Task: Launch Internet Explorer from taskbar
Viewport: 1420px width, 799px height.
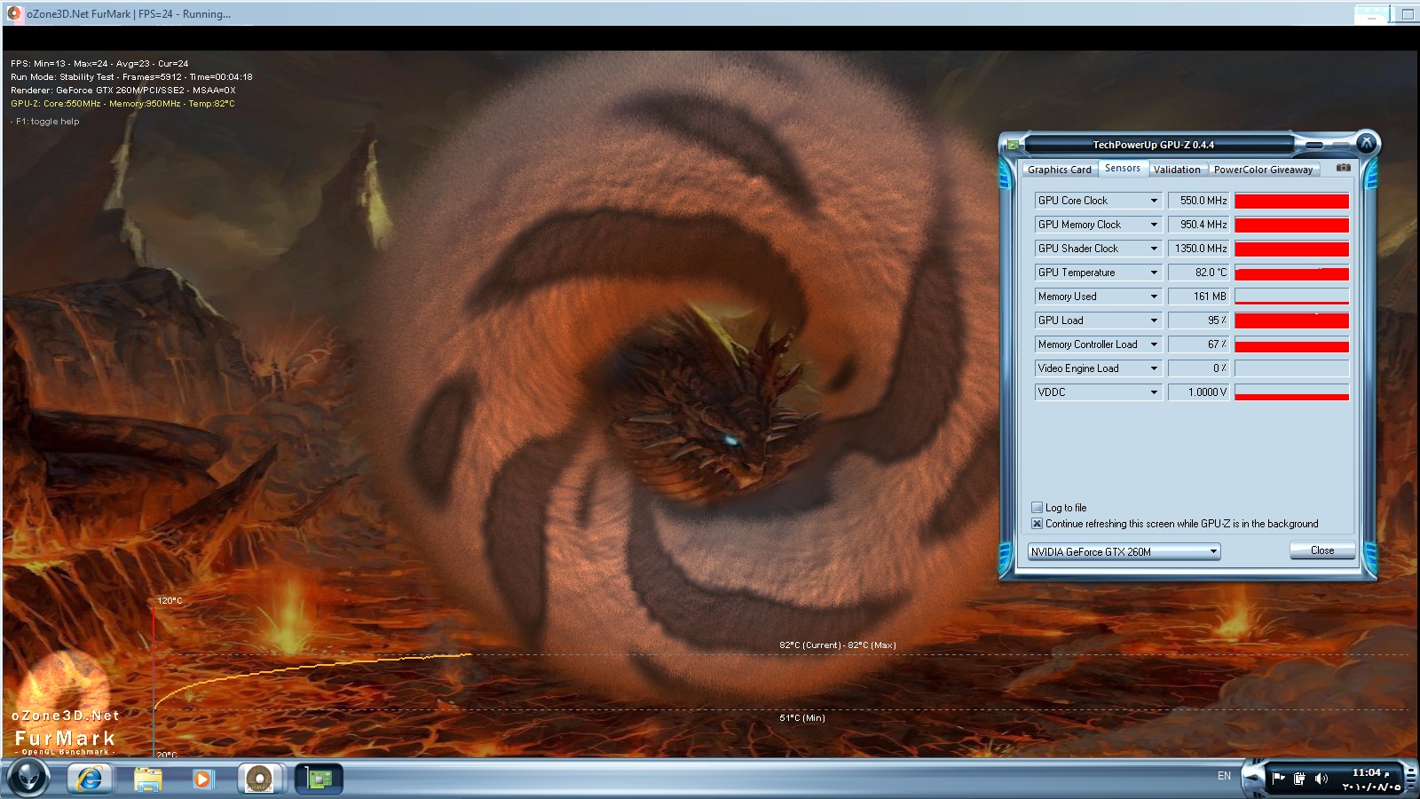Action: pos(90,779)
